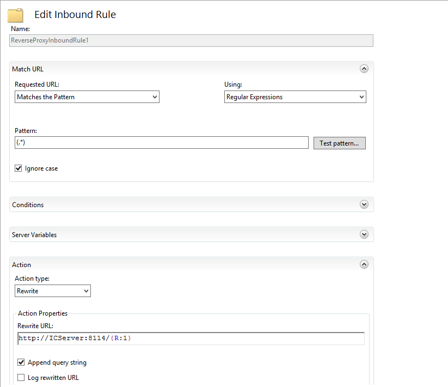Open the Requested URL dropdown
This screenshot has height=387, width=448.
coord(87,97)
